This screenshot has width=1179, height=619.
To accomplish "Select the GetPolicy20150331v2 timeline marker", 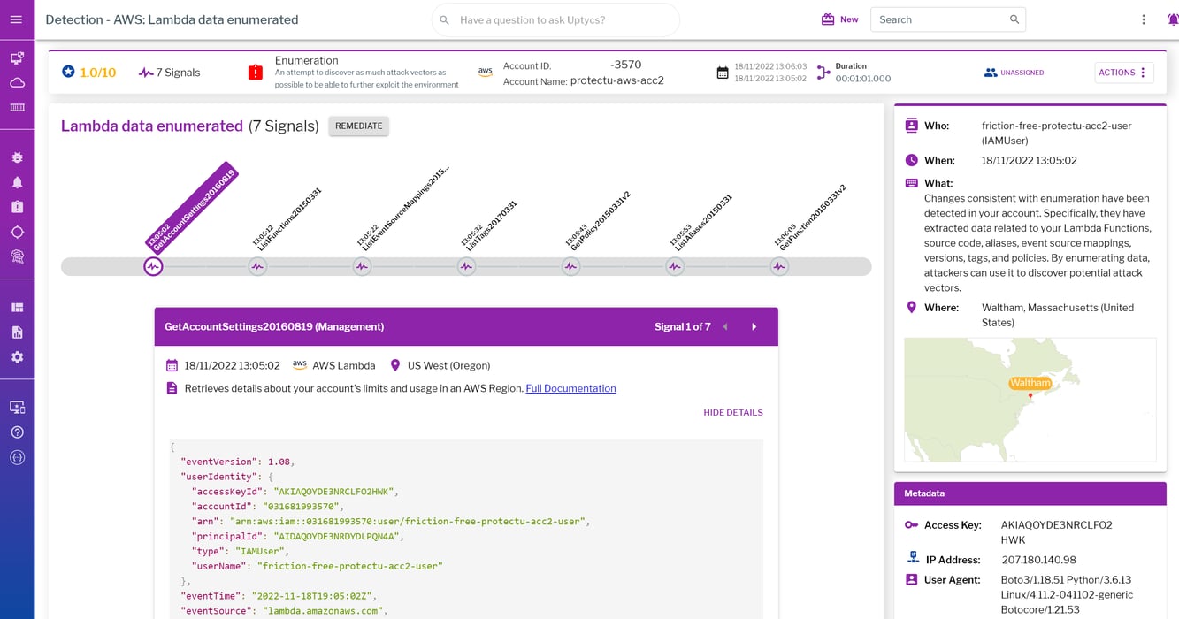I will (x=570, y=266).
